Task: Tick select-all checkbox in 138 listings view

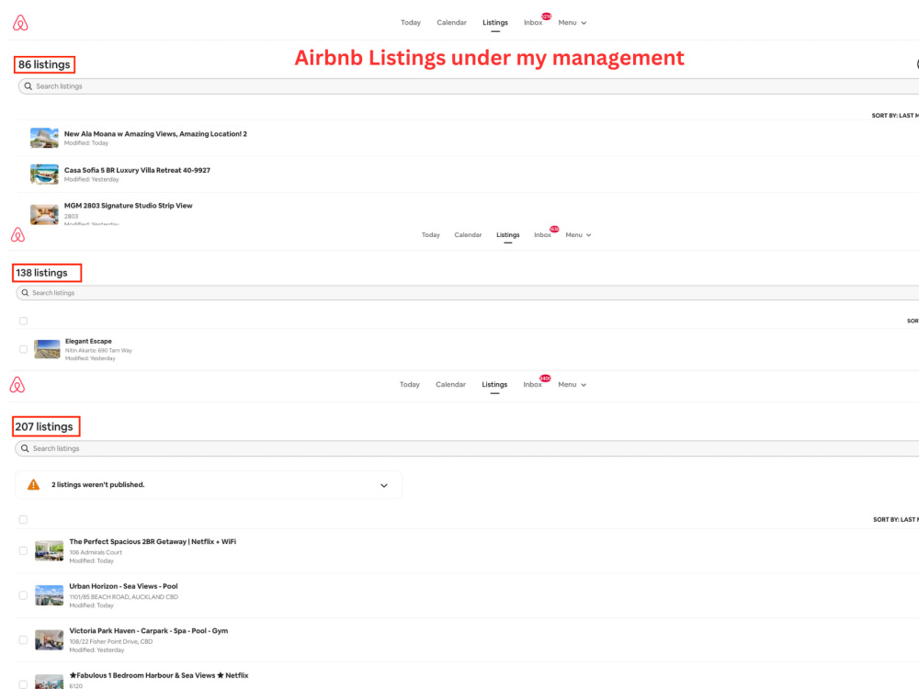Action: [x=24, y=321]
